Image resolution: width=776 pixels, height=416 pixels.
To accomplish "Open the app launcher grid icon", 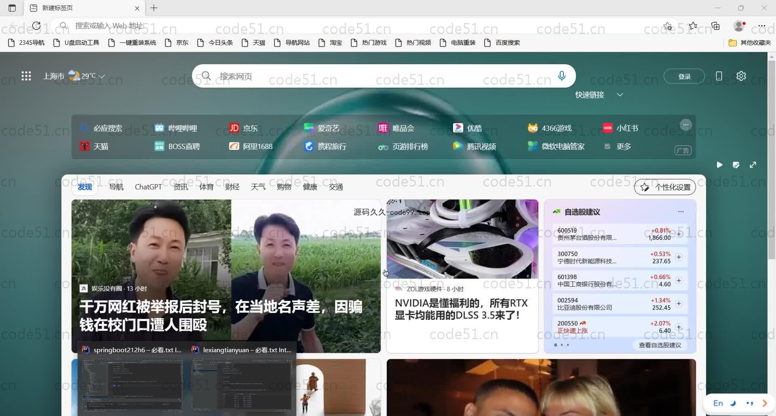I will [x=26, y=76].
